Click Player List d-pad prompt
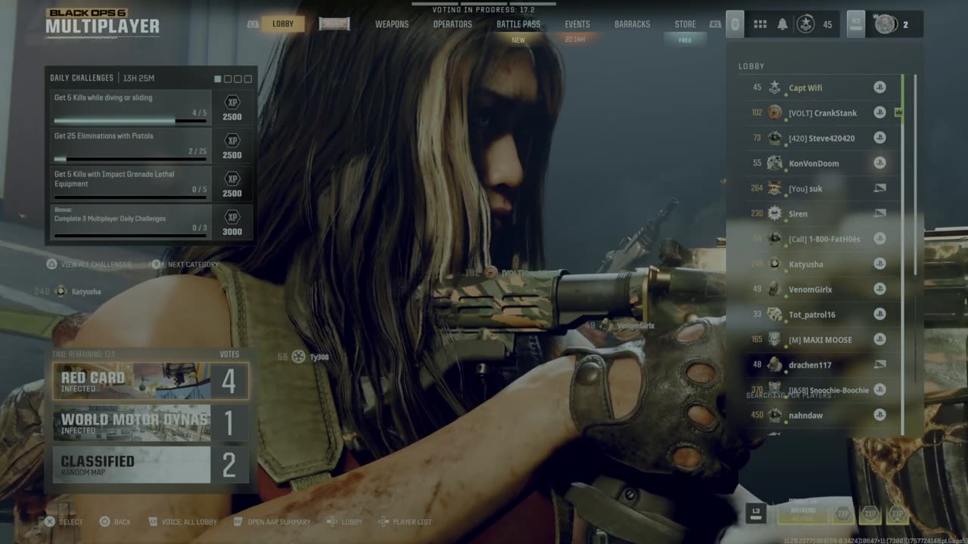The width and height of the screenshot is (968, 544). pos(405,521)
